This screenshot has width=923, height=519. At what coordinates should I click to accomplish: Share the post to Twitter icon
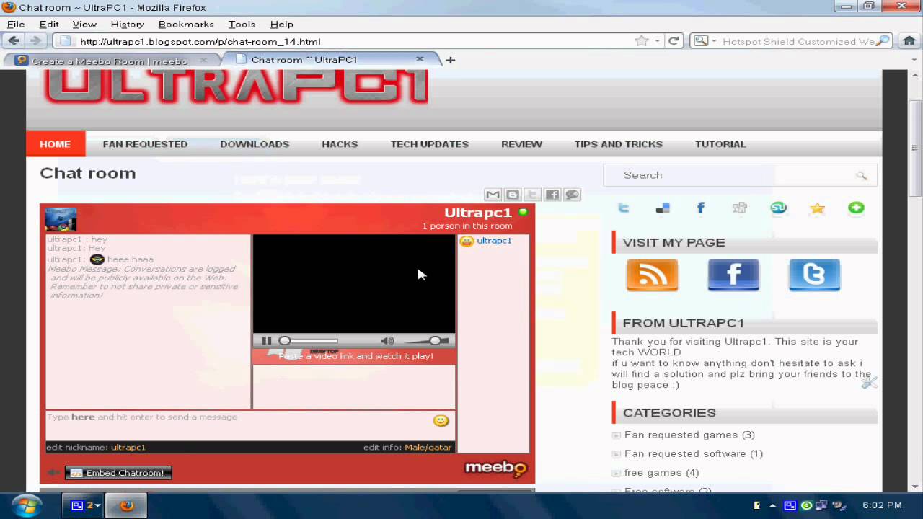pyautogui.click(x=532, y=195)
